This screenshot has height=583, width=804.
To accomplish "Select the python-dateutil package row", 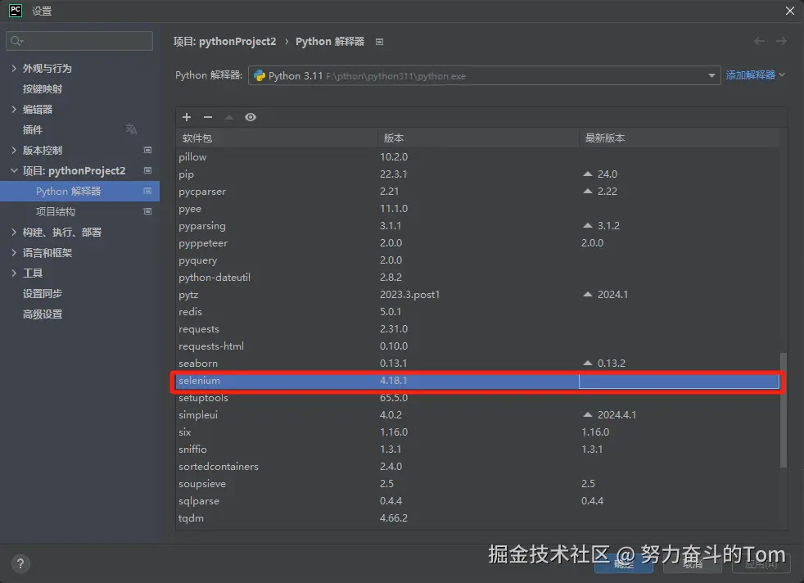I will tap(478, 278).
